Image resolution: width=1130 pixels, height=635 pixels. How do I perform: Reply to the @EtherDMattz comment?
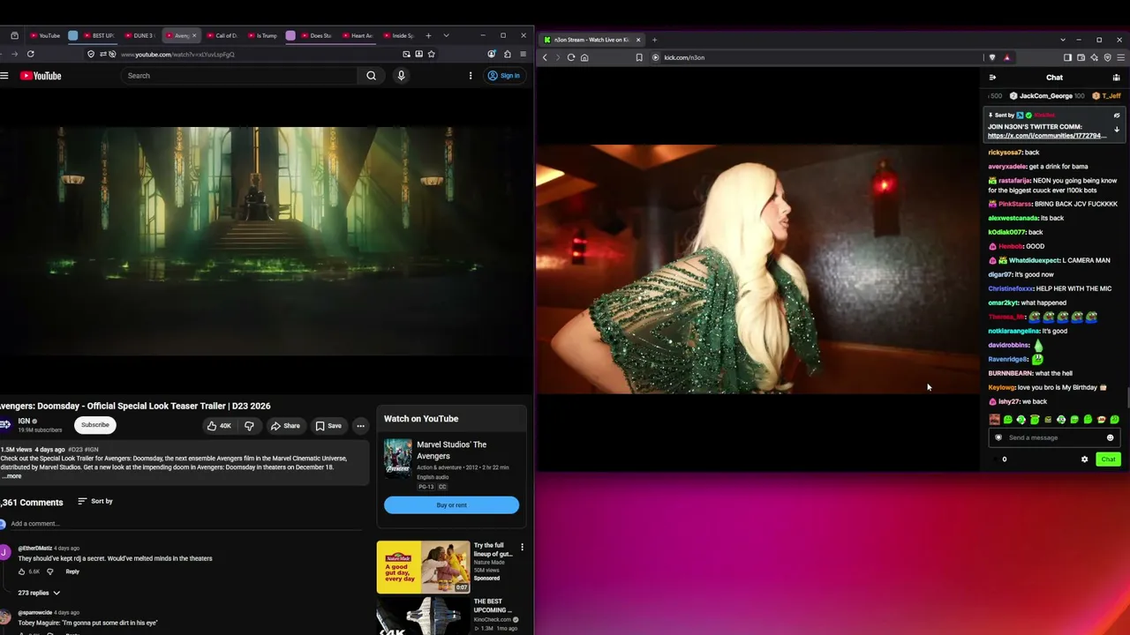point(72,571)
